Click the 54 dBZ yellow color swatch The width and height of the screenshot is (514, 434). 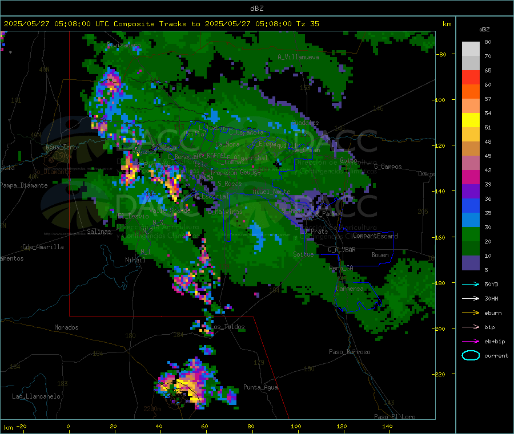click(471, 120)
